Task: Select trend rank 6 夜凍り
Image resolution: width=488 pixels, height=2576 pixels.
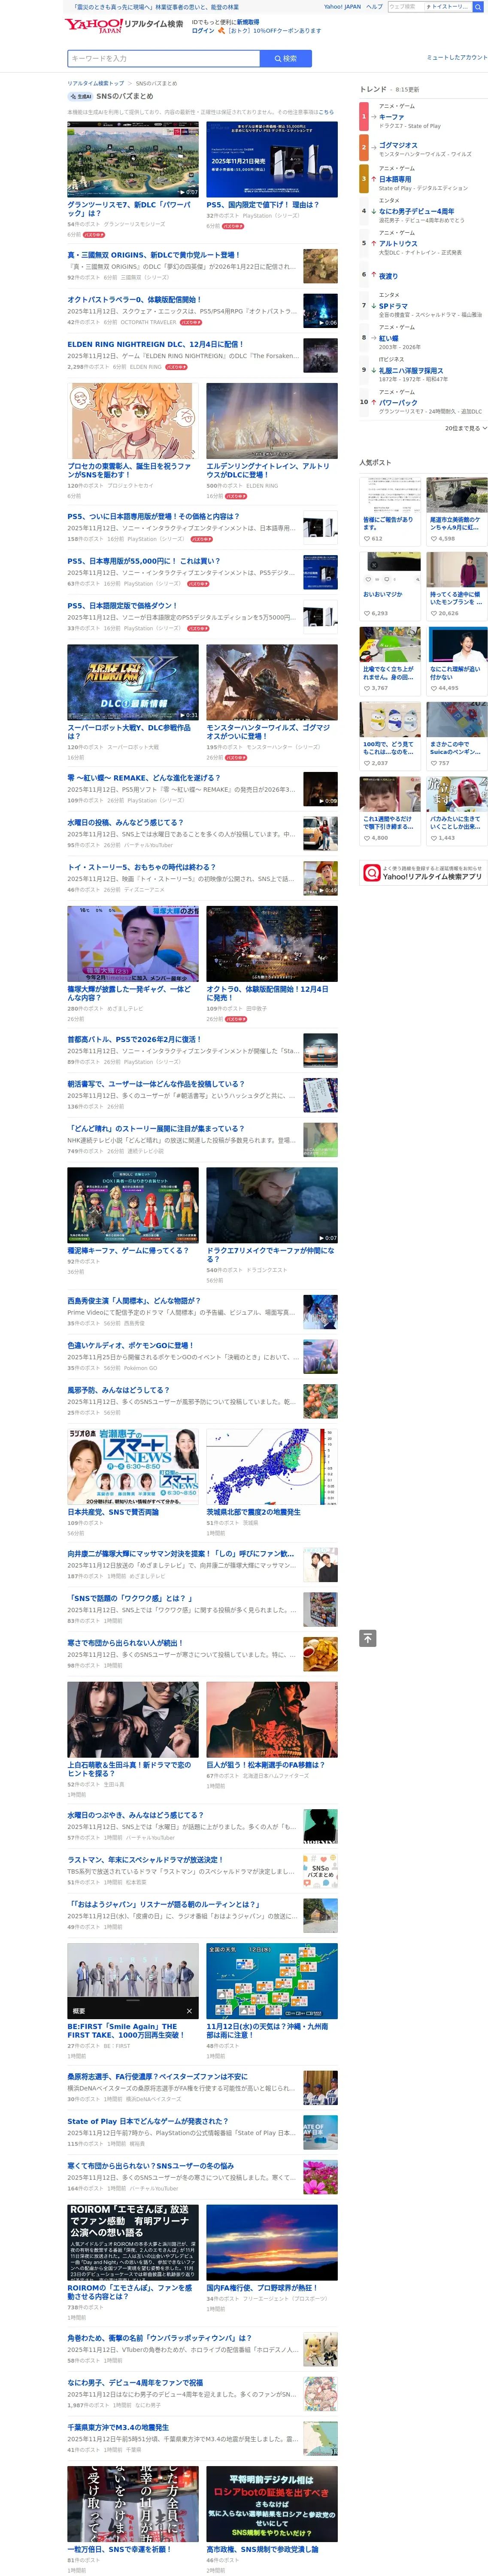Action: point(388,276)
